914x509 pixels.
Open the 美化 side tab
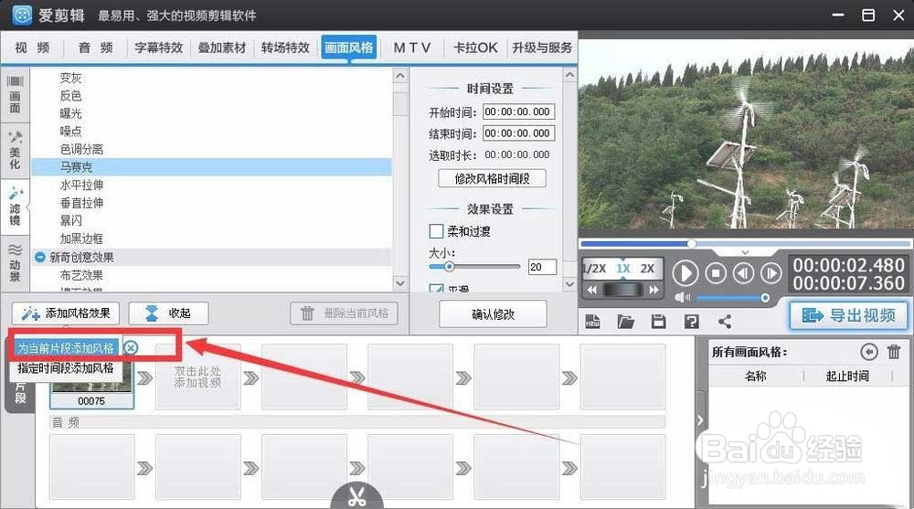pos(15,151)
